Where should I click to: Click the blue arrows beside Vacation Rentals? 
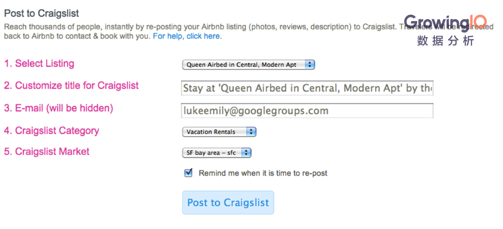coord(251,132)
